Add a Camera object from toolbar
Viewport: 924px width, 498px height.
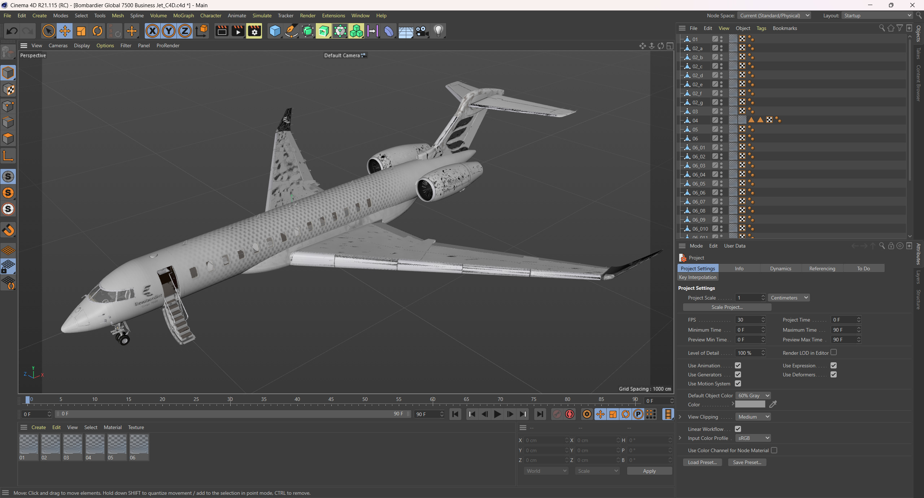[x=422, y=31]
